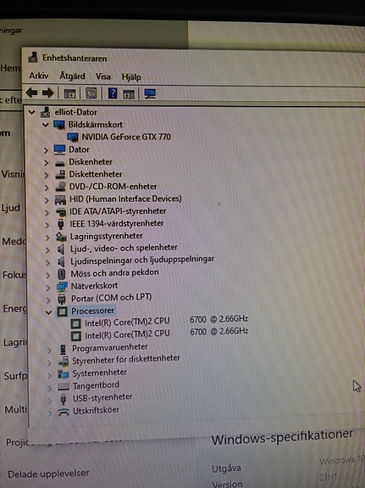Open the Åtgärd menu

(72, 76)
